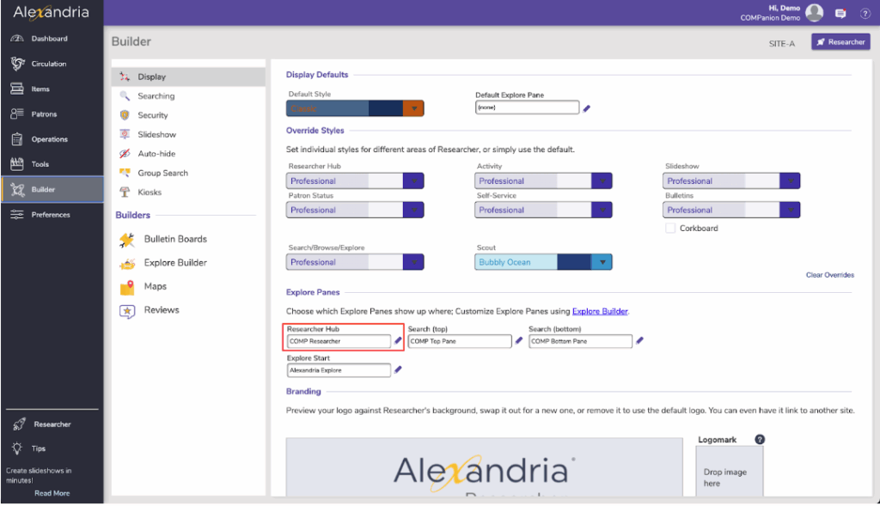Launch Researcher from the sidebar rocket icon

pyautogui.click(x=19, y=424)
